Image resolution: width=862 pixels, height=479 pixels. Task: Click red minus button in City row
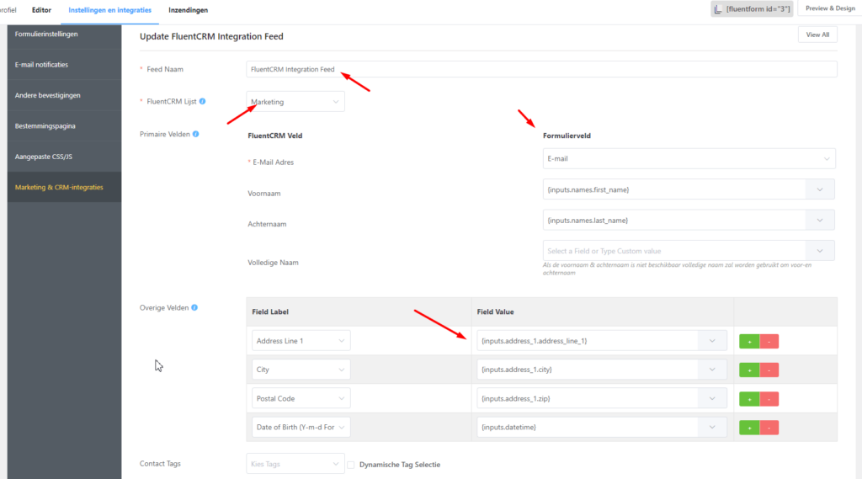tap(769, 370)
